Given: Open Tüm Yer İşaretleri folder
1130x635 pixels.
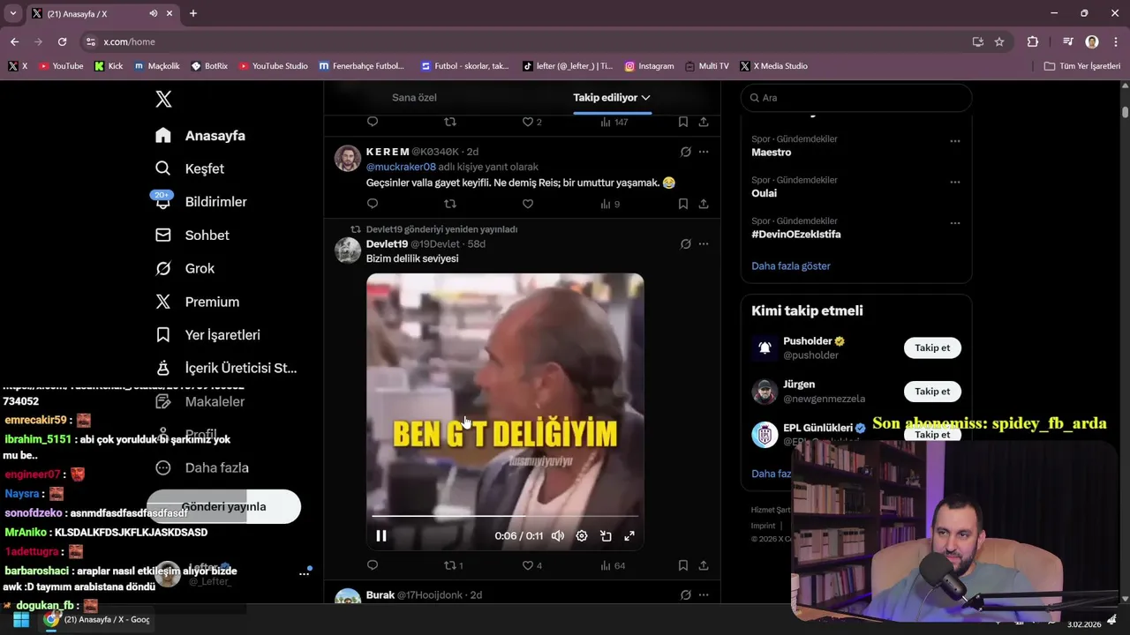Looking at the screenshot, I should click(x=1082, y=66).
